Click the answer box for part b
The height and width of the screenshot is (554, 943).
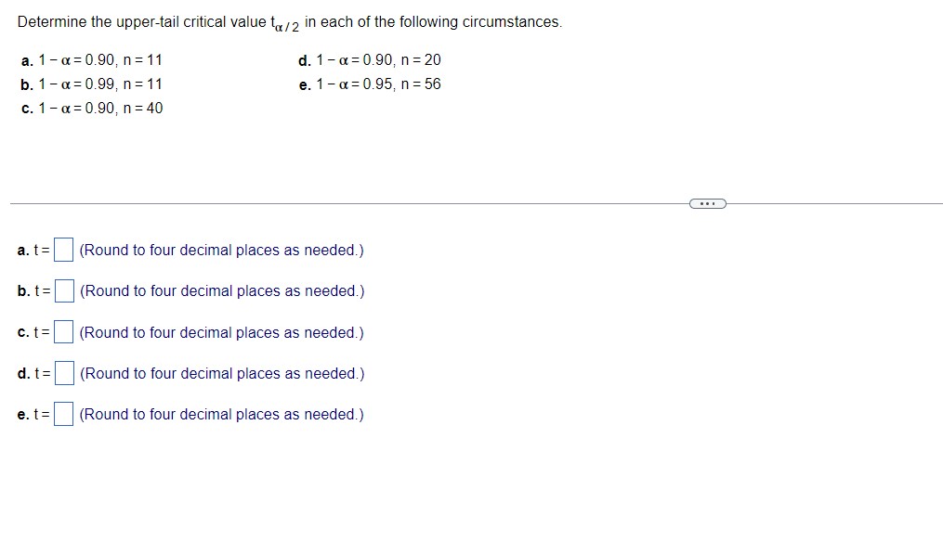62,290
